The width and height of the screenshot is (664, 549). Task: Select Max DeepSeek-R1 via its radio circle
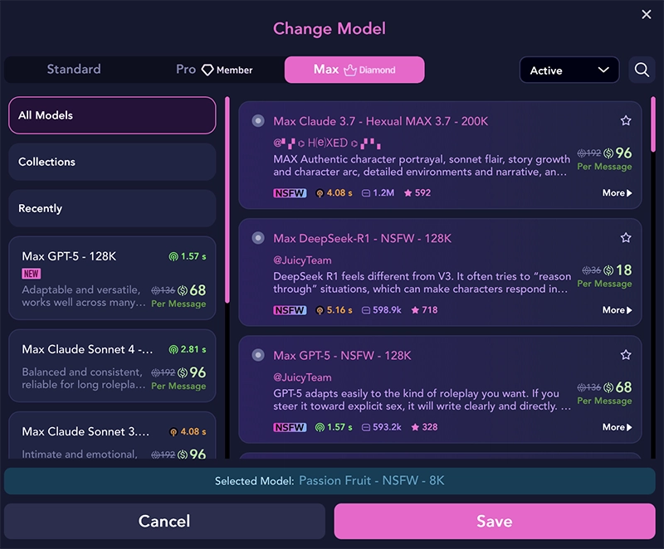point(257,237)
